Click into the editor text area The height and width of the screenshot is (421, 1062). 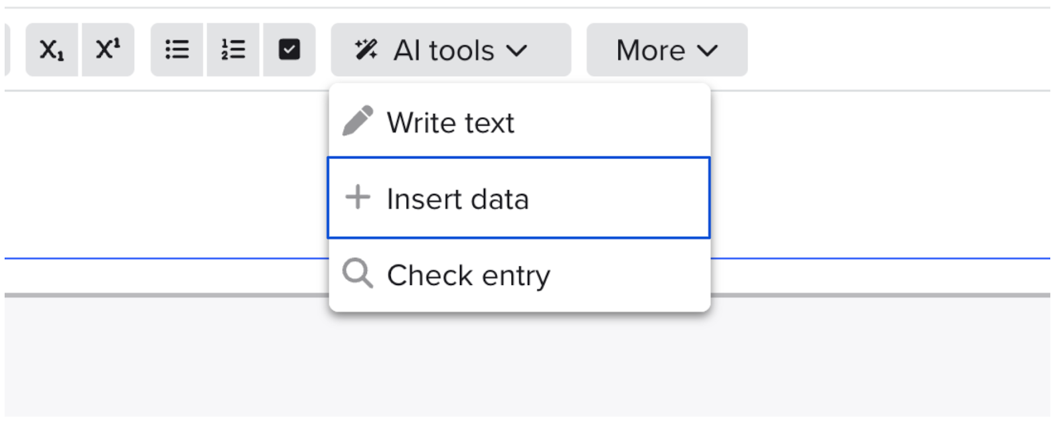pos(166,174)
